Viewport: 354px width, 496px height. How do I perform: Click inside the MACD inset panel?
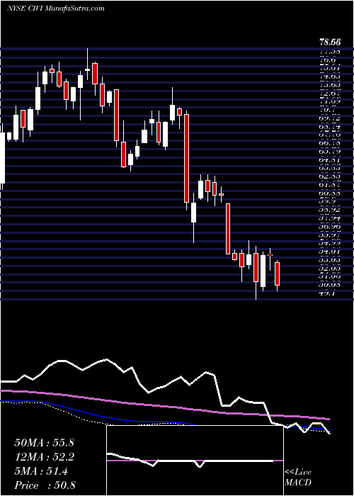(195, 461)
